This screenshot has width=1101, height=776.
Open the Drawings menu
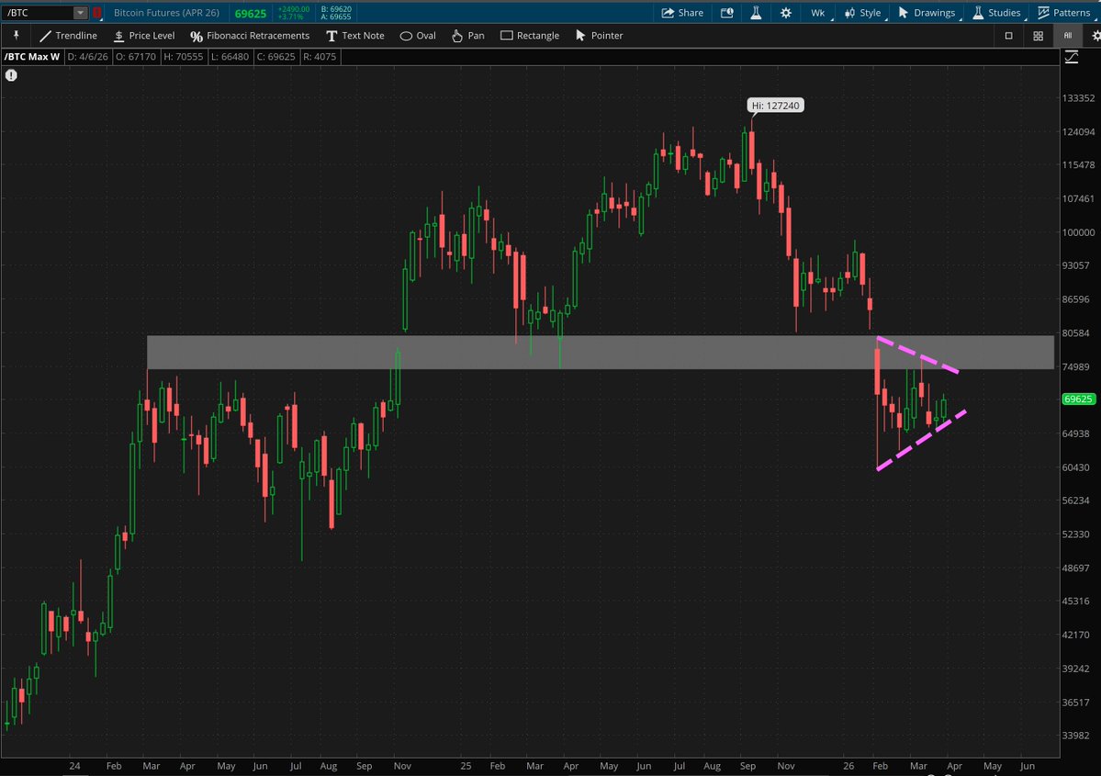click(x=927, y=13)
